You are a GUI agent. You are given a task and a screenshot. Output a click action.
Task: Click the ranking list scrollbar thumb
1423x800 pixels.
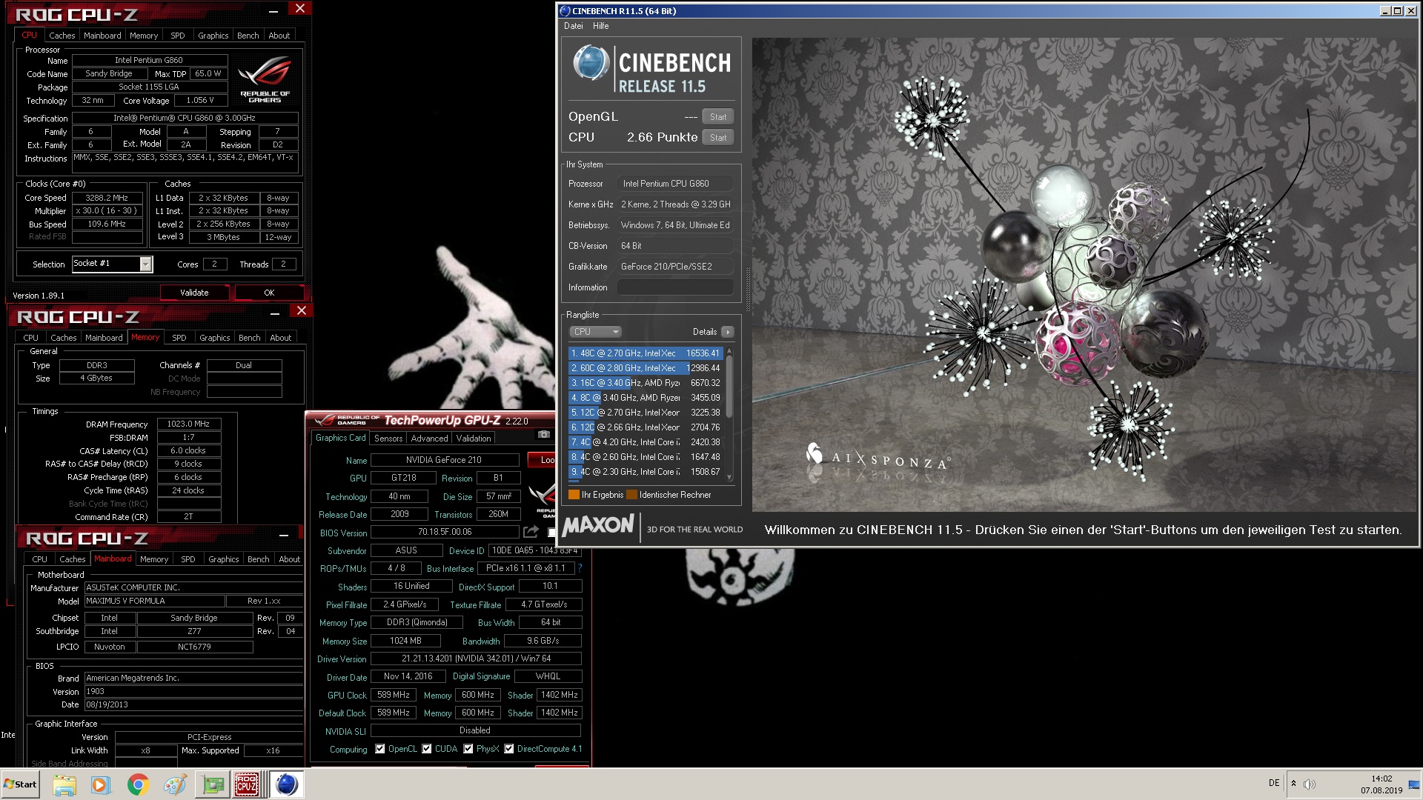click(729, 387)
